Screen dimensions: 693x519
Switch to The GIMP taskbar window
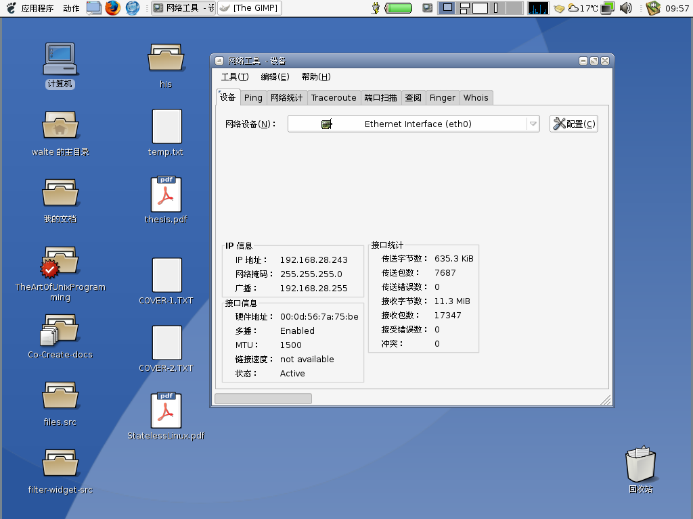click(249, 8)
